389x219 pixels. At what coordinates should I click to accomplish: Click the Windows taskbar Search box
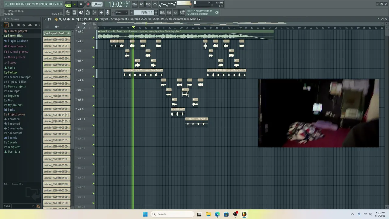[x=172, y=214]
